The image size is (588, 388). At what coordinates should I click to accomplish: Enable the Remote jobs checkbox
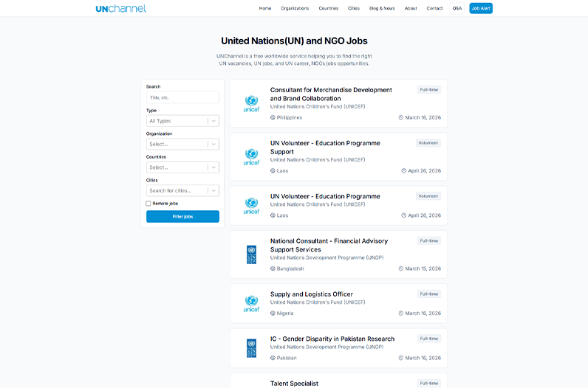point(148,204)
